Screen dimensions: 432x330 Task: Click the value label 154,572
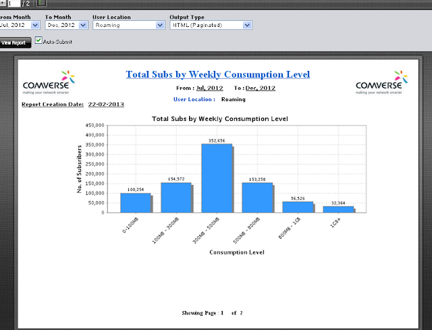click(176, 179)
